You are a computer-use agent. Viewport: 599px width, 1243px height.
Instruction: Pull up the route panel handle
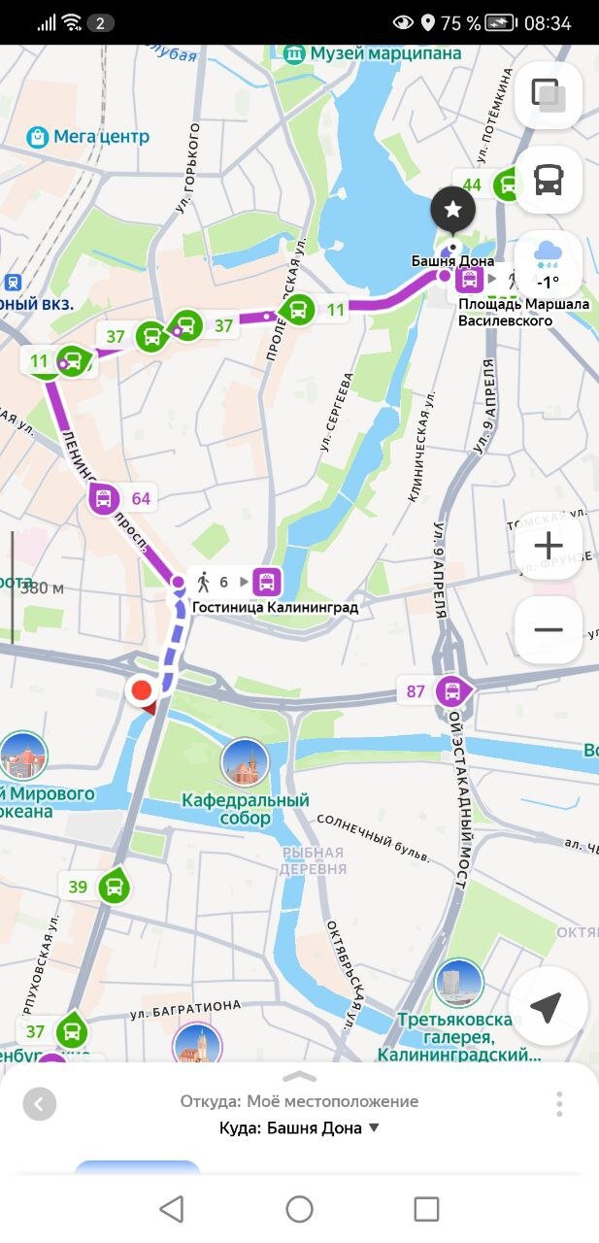point(299,1076)
